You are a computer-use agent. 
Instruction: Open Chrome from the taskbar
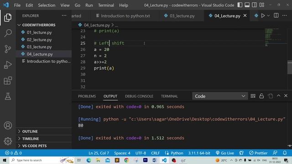(126, 160)
